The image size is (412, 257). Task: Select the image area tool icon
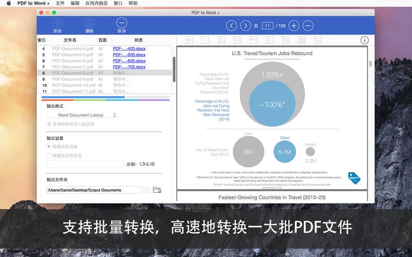pyautogui.click(x=221, y=40)
